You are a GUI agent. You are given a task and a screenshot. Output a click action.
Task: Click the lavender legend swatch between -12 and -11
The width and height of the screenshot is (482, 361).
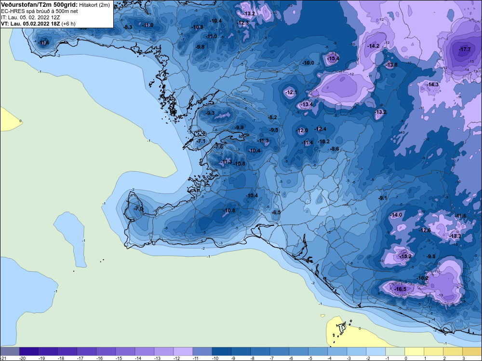pyautogui.click(x=183, y=351)
